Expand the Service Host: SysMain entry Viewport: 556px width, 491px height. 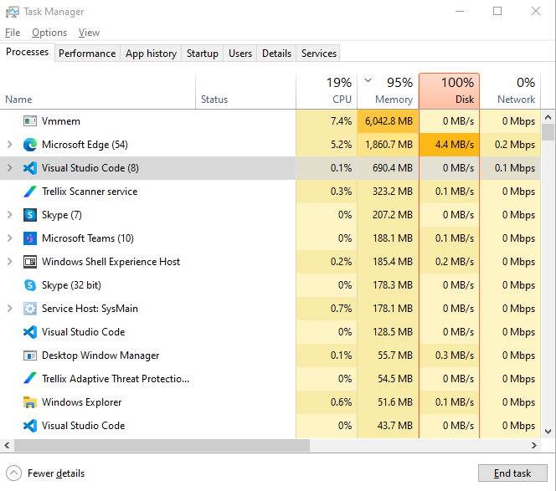10,309
